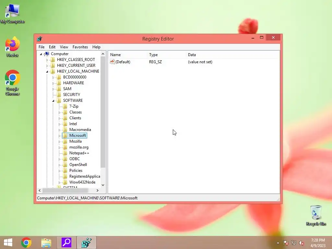Screen dimensions: 332x249
Task: Collapse the HKEY_LOCAL_MACHINE hive
Action: [x=47, y=72]
